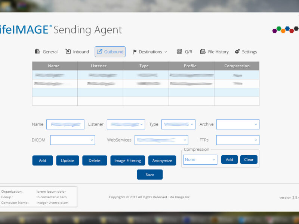Click the Save button
The image size is (299, 224).
point(150,174)
